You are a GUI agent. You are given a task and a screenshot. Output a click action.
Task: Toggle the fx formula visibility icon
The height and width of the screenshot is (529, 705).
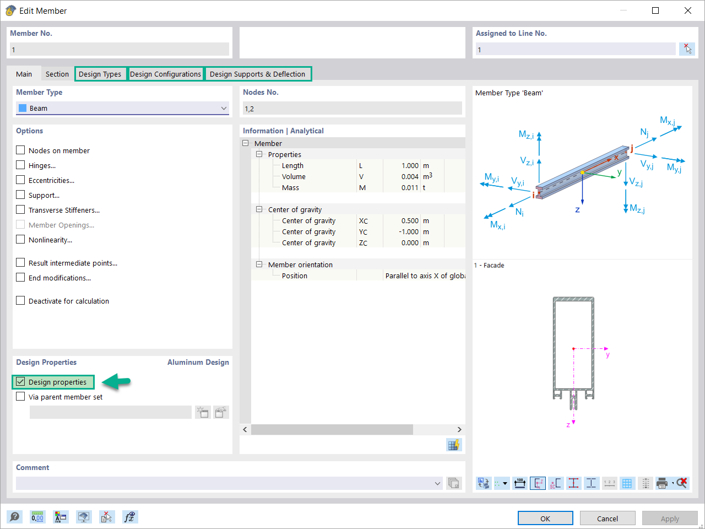(x=130, y=517)
